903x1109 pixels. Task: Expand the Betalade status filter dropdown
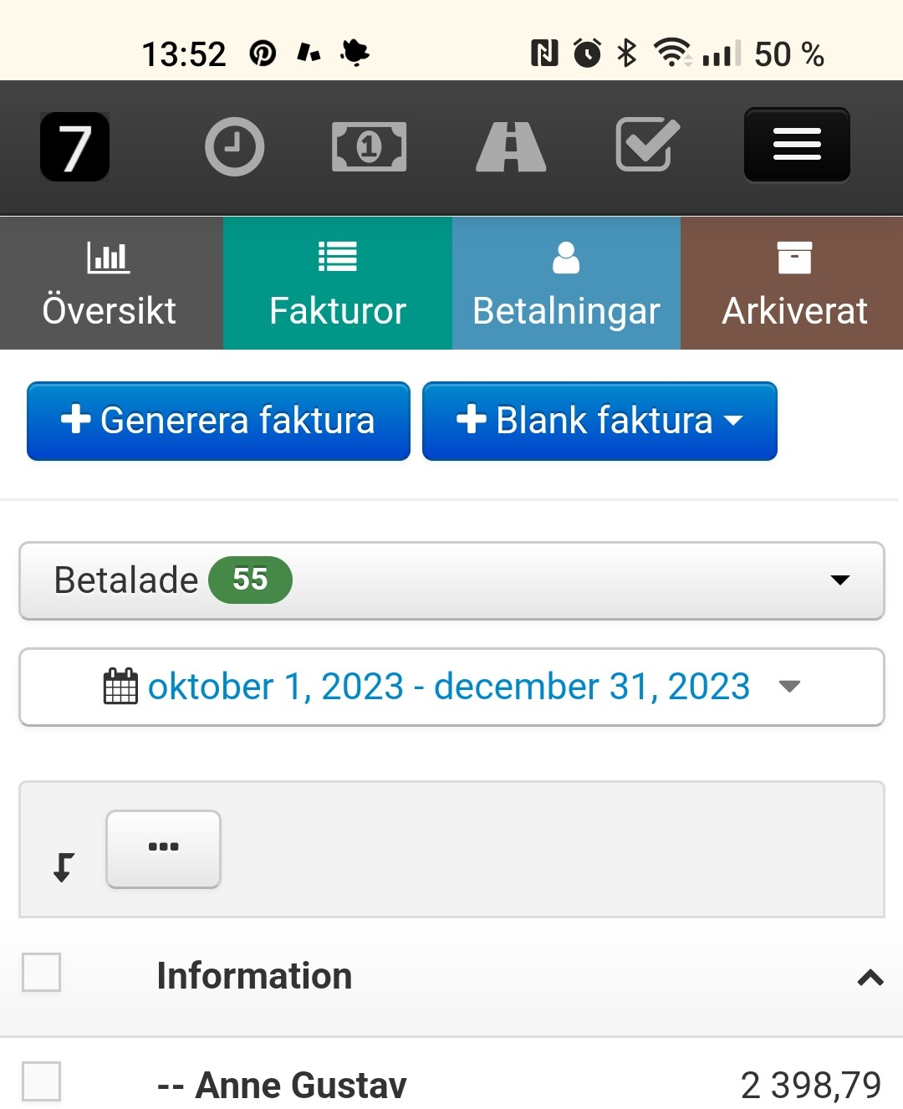point(451,580)
